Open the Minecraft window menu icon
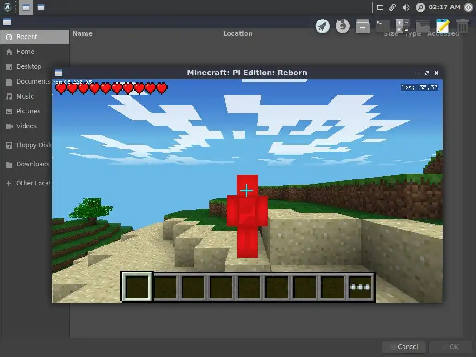Screen dimensions: 476x357 click(59, 73)
